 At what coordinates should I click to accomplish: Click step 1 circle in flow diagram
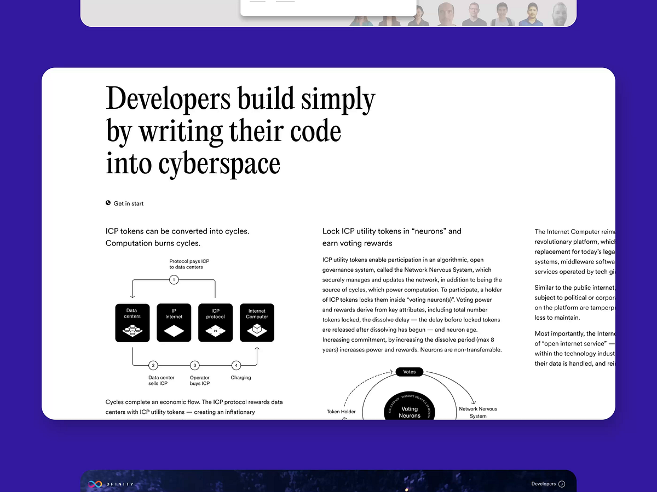pos(174,280)
